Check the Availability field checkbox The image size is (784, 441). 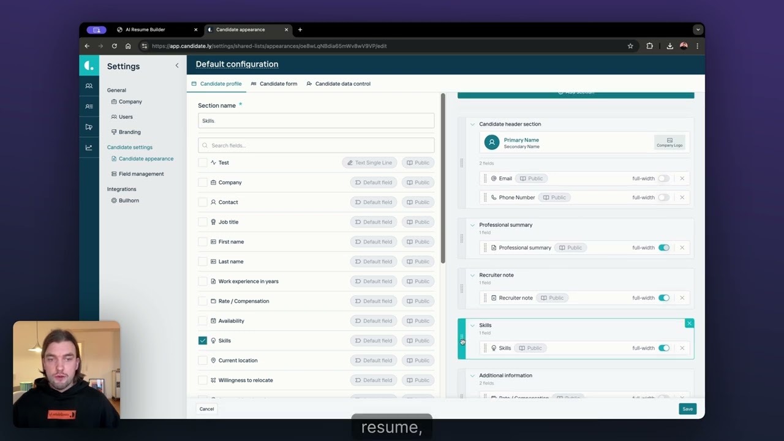coord(203,321)
